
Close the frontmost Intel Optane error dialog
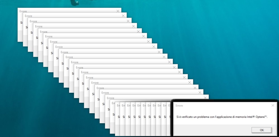(x=273, y=106)
